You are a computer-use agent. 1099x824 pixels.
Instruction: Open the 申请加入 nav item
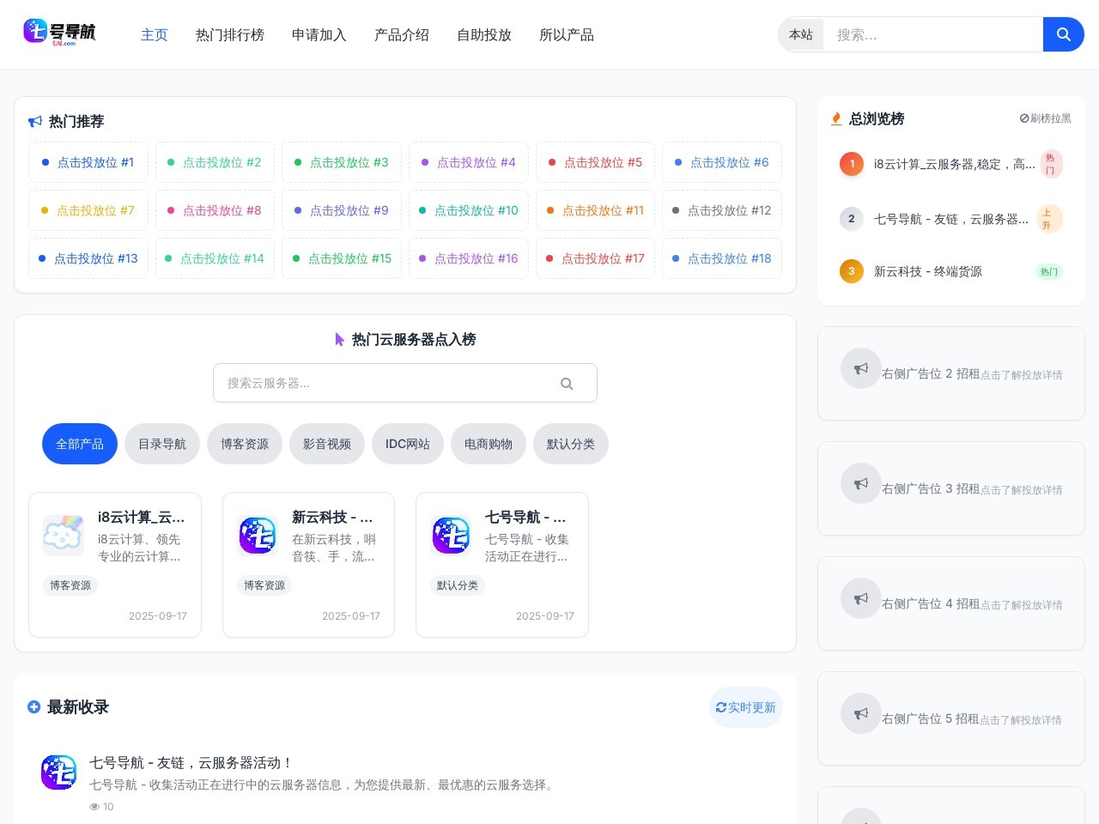[x=319, y=35]
